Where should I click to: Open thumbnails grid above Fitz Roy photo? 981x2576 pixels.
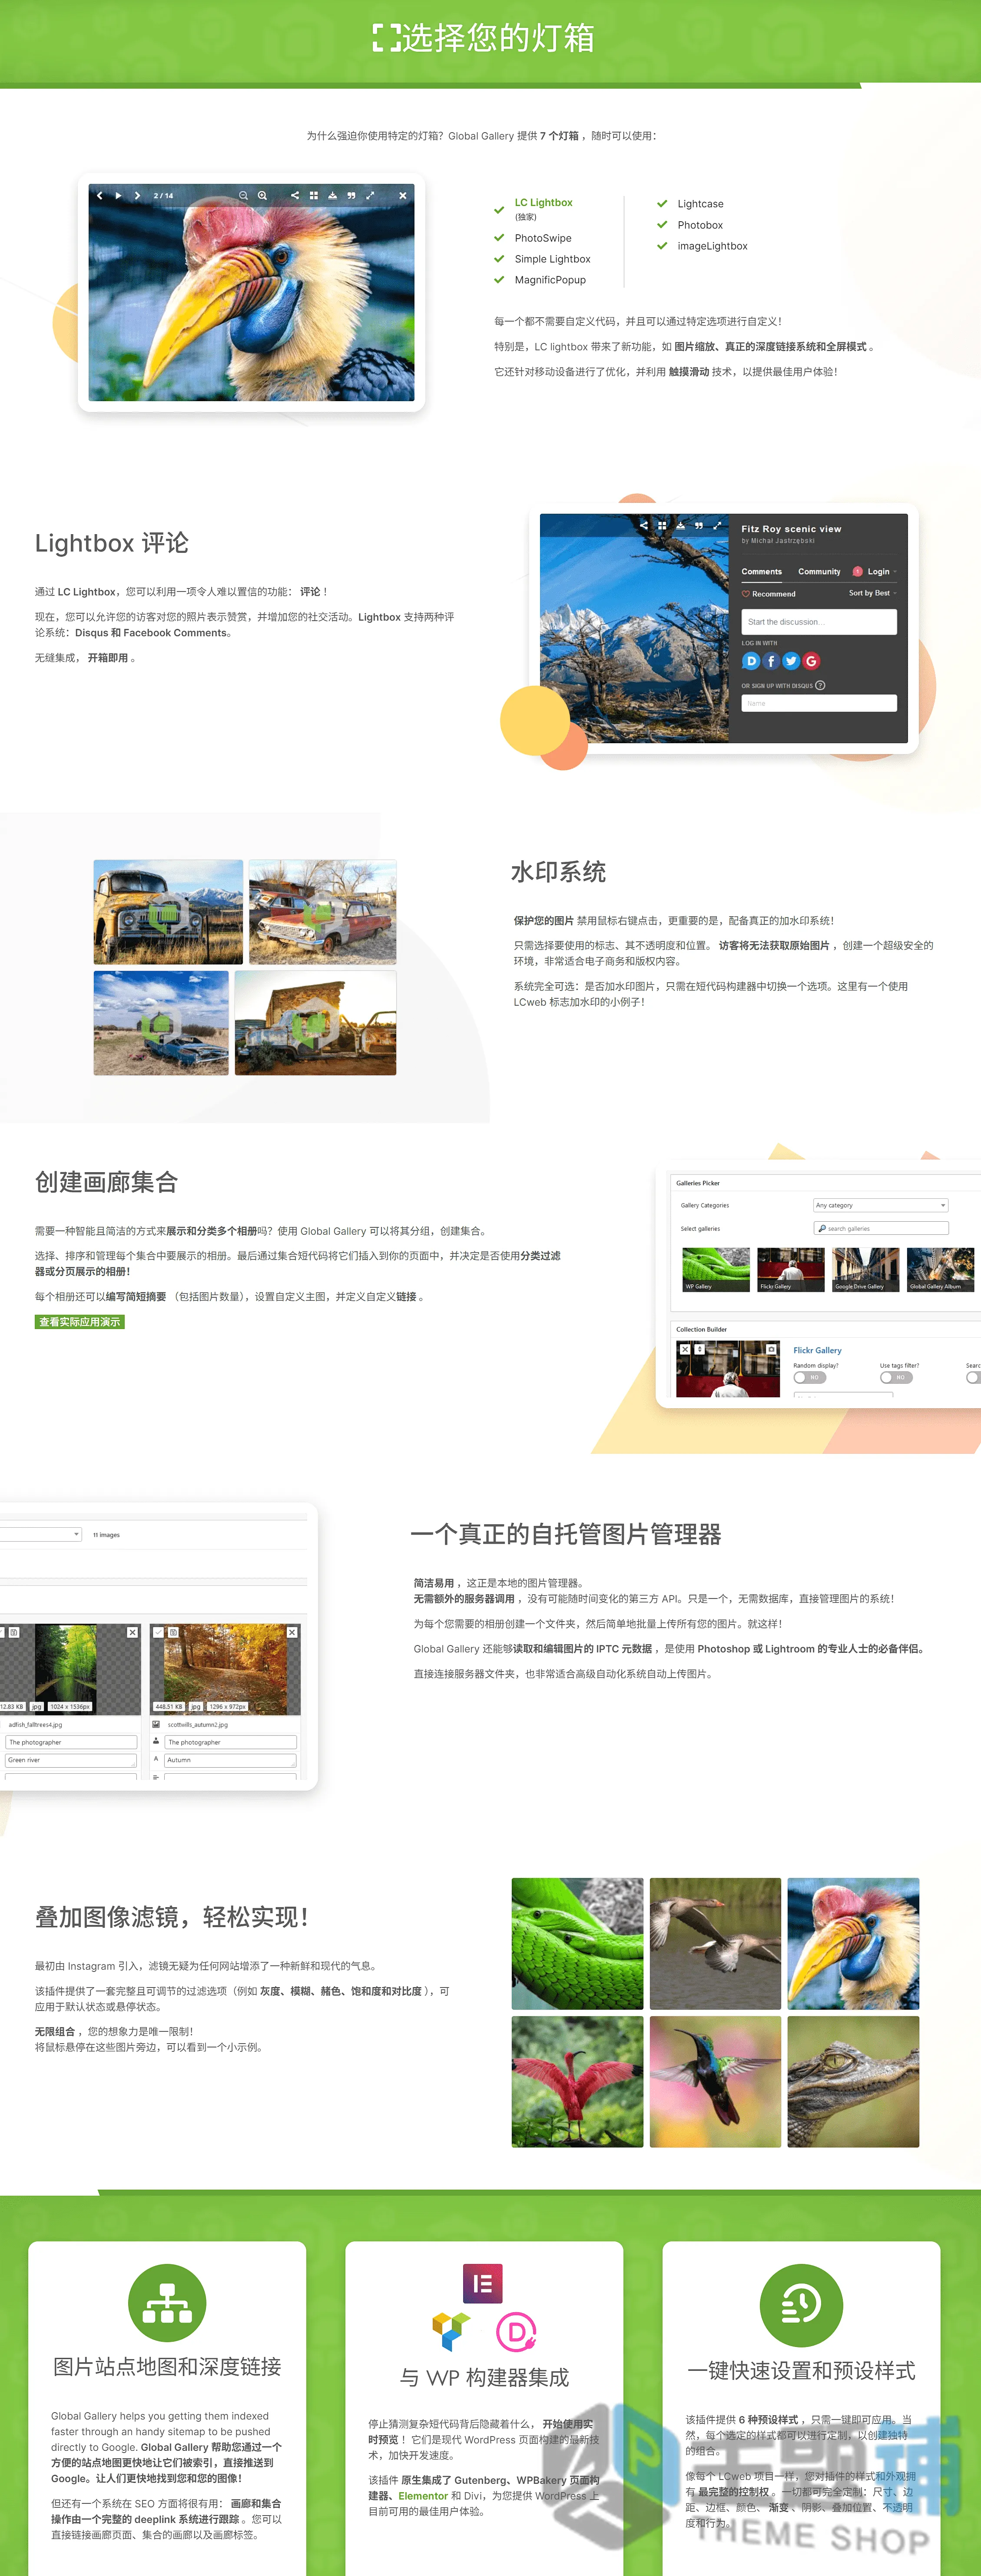[662, 525]
